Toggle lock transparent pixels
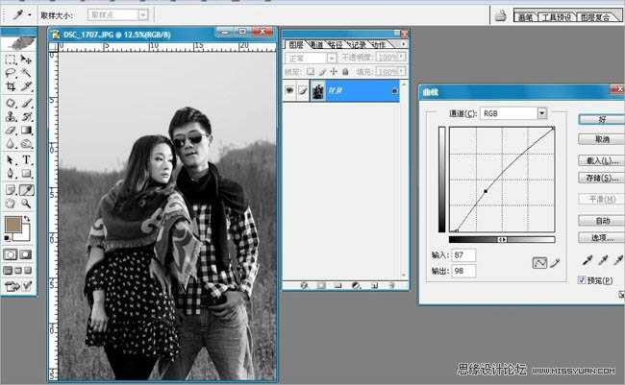 [x=311, y=72]
